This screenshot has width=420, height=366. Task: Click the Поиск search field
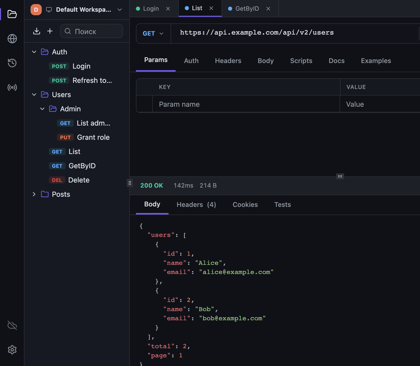tap(92, 31)
